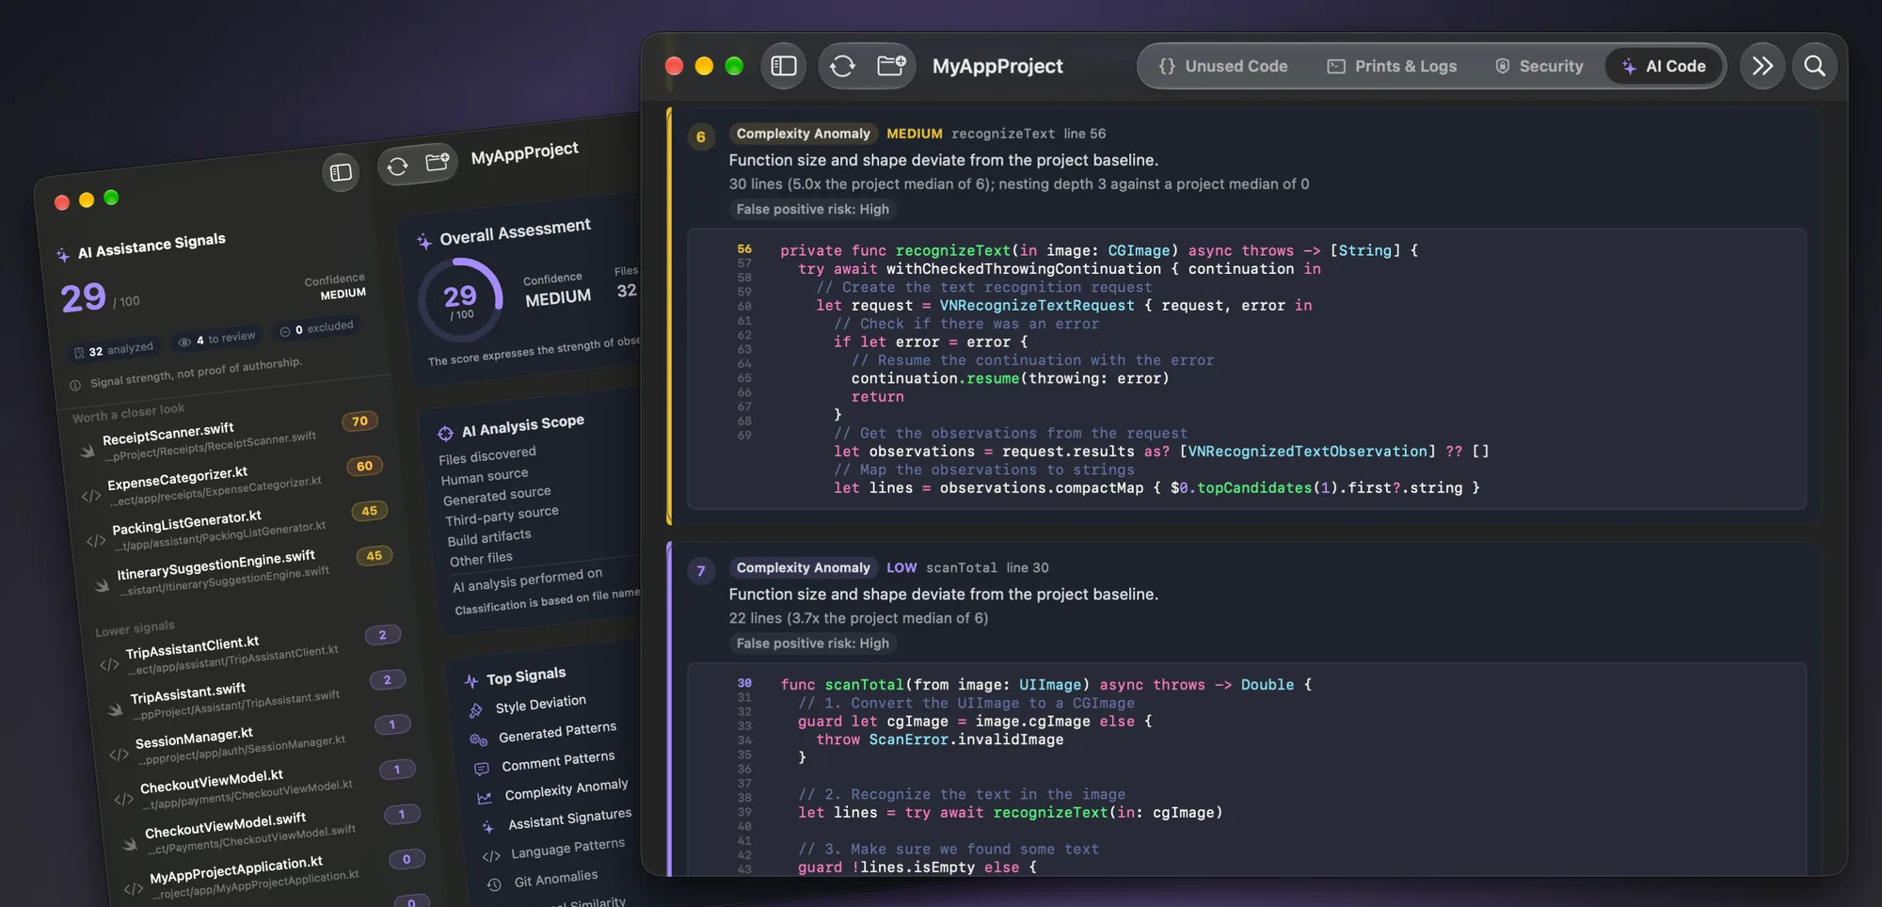Click add folder icon in back window
Screen dimensions: 1882x907
(438, 161)
